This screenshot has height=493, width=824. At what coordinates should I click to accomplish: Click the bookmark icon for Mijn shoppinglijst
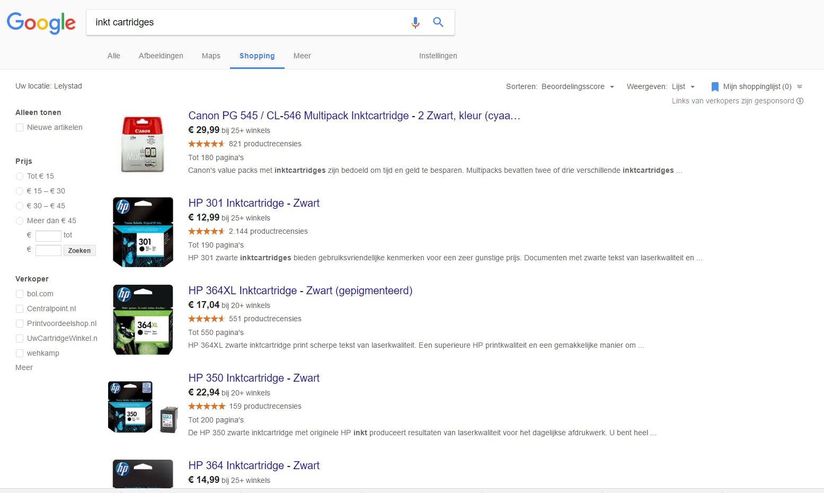[x=715, y=87]
